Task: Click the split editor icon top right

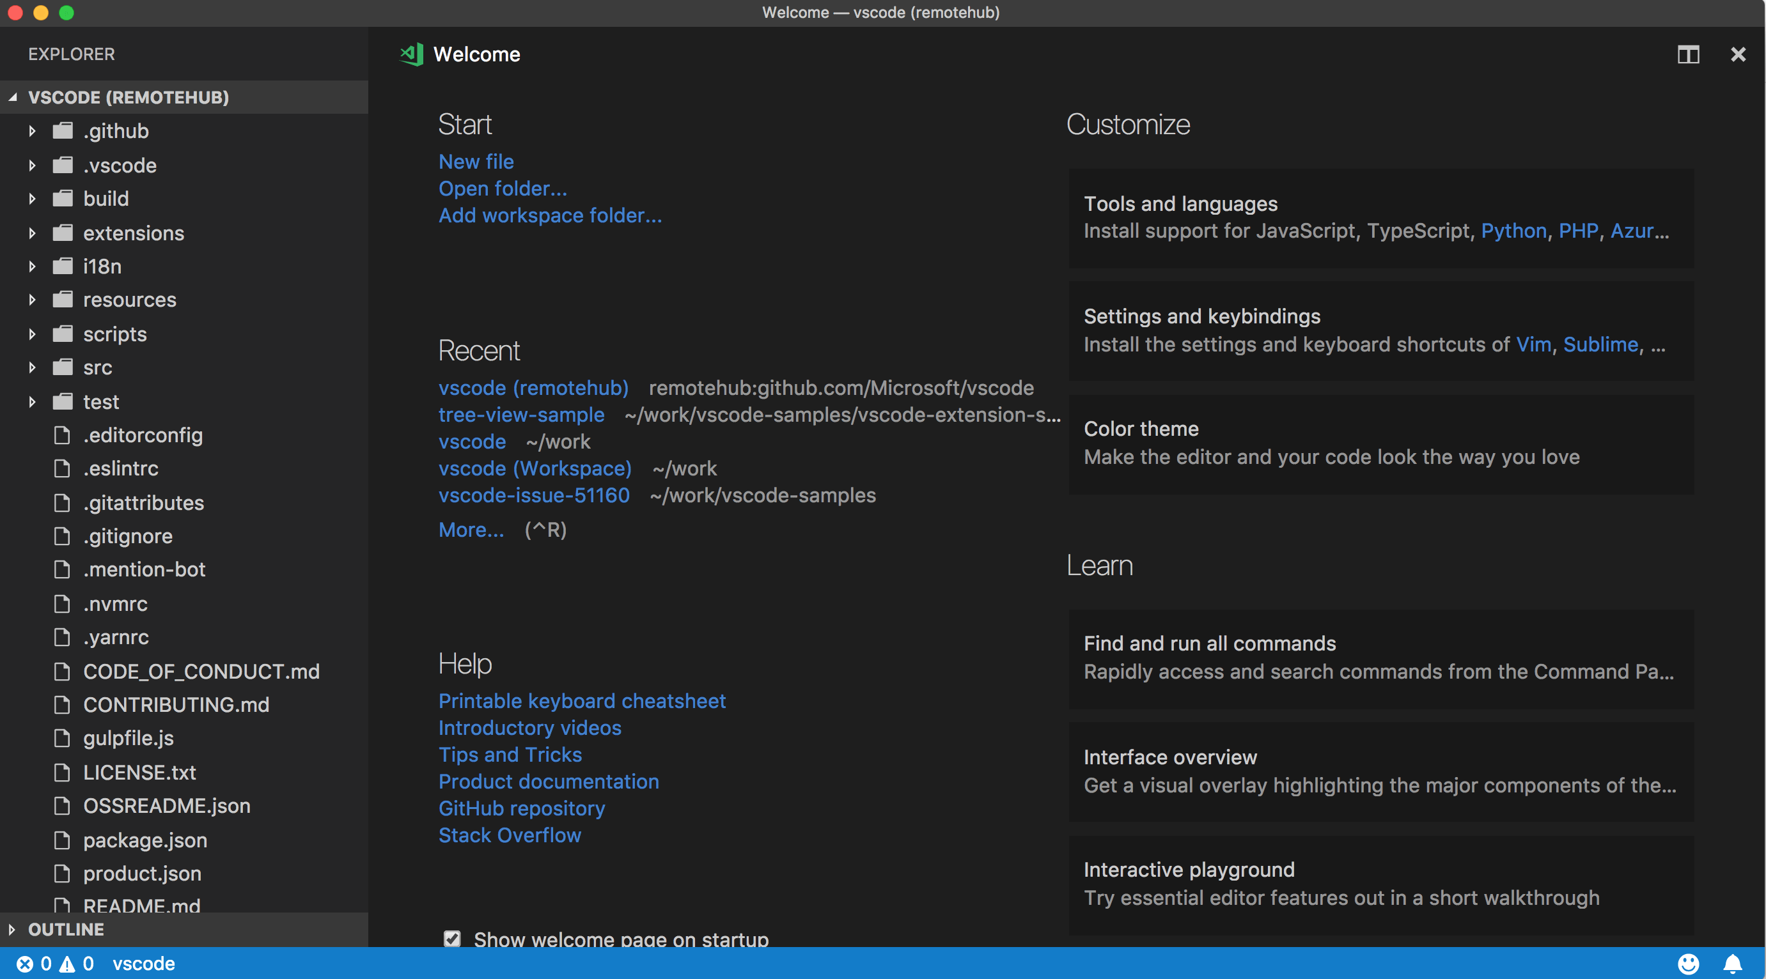Action: pos(1689,53)
